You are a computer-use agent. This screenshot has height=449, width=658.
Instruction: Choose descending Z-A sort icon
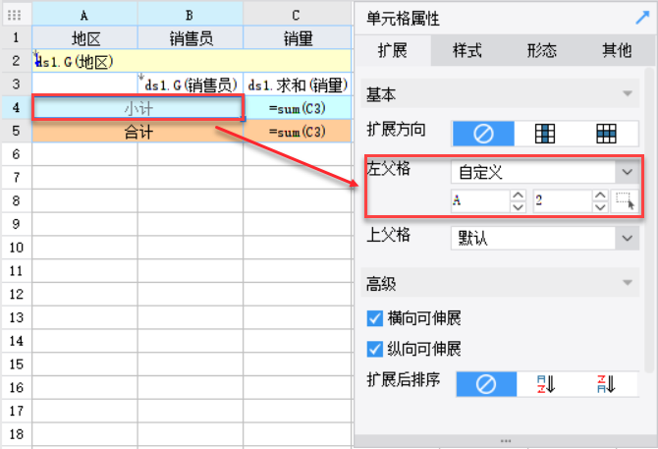[607, 384]
